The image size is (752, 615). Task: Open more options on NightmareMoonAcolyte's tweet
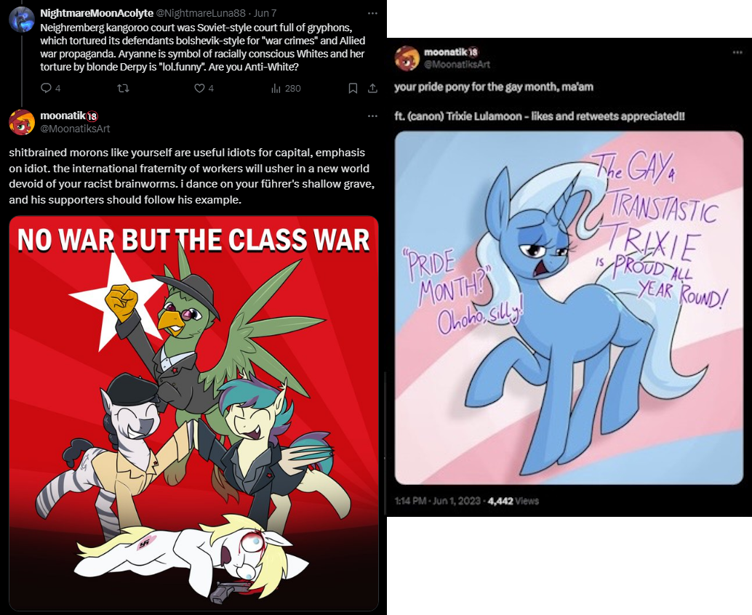click(372, 13)
